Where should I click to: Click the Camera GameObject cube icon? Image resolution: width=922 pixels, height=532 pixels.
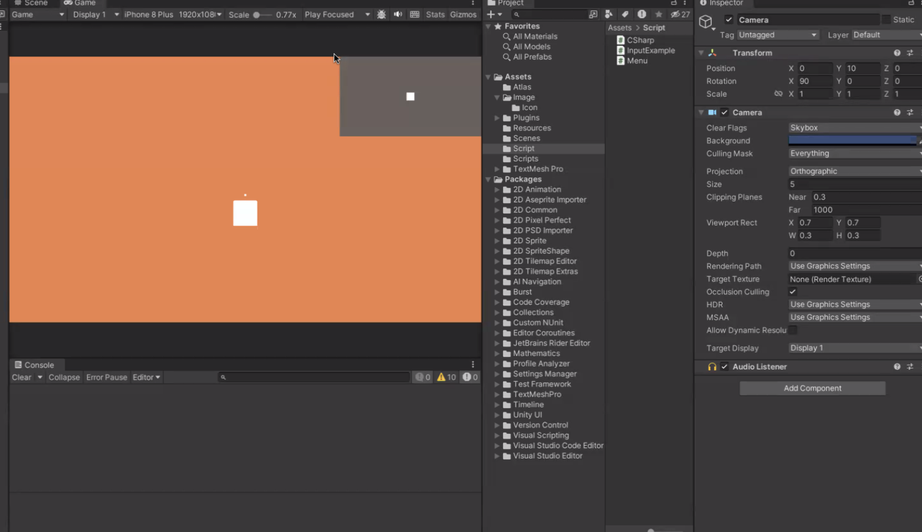tap(706, 23)
